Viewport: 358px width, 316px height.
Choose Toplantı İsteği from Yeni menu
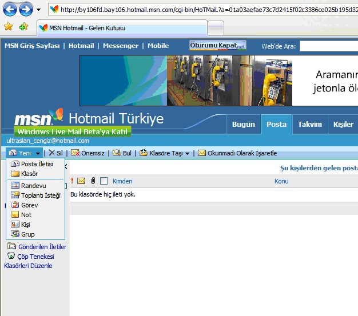(x=35, y=195)
